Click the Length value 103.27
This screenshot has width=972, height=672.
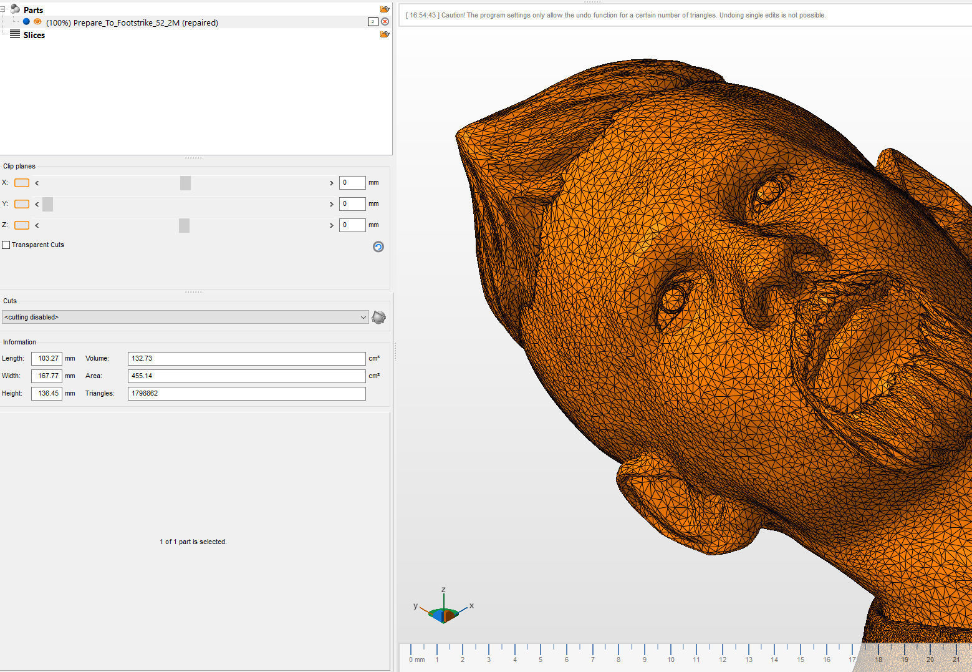(47, 359)
